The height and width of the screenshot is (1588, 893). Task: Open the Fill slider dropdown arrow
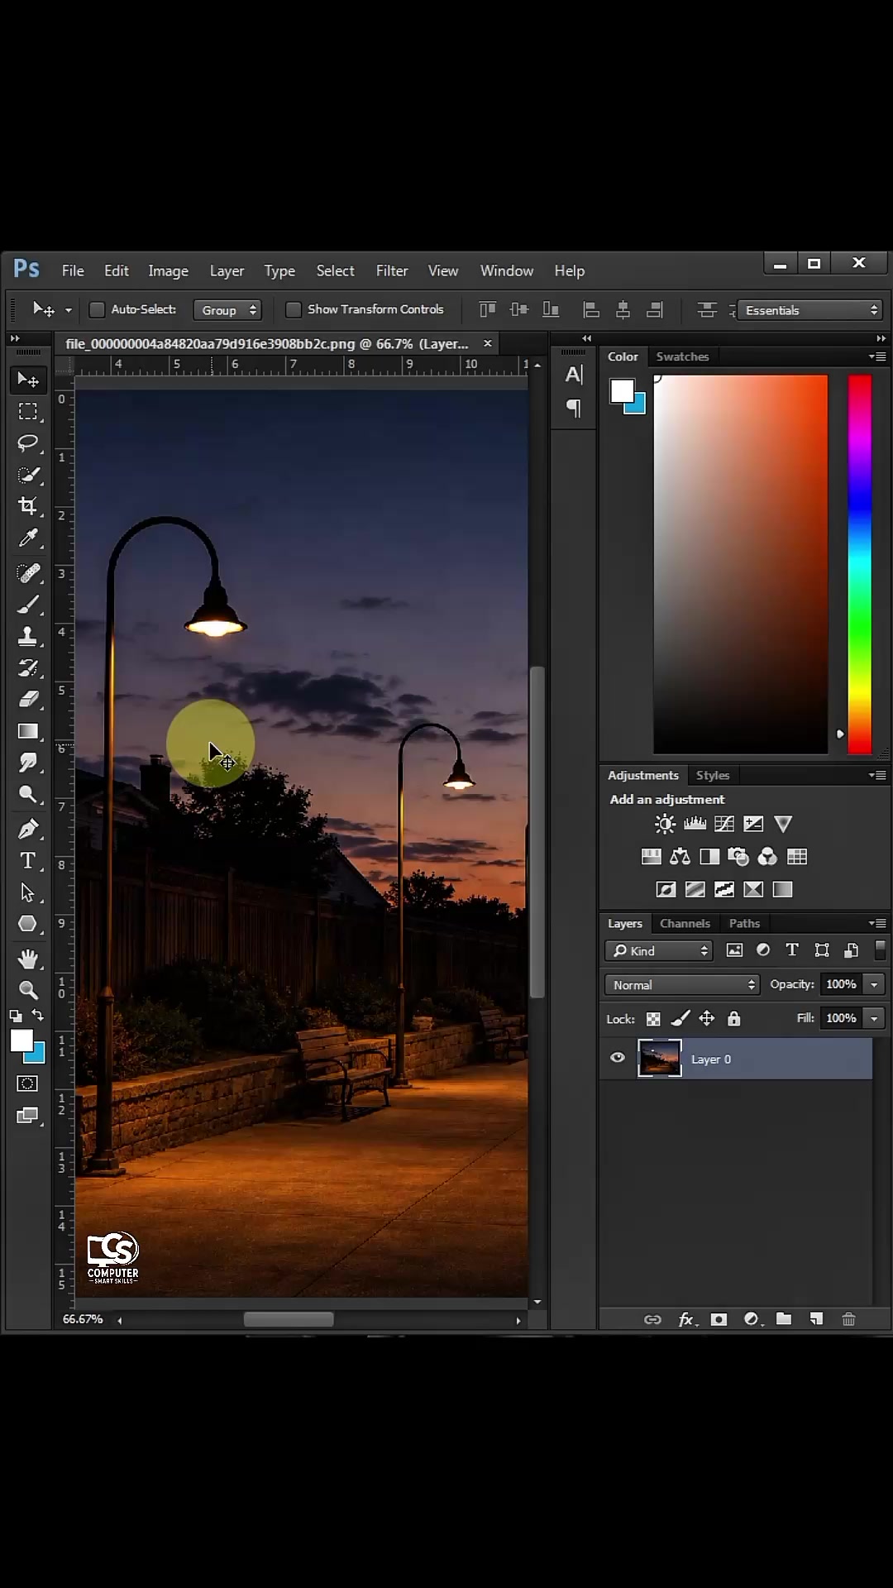[x=874, y=1018]
